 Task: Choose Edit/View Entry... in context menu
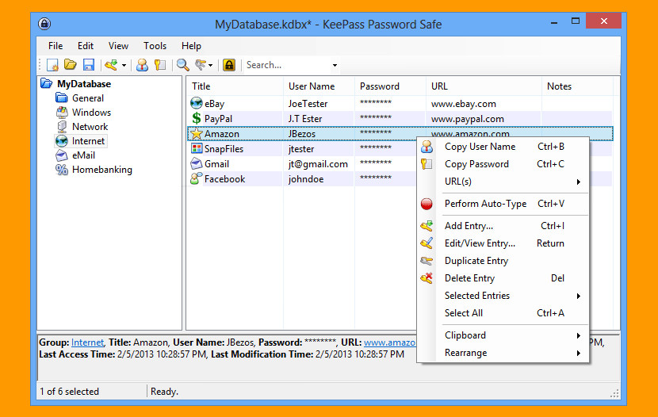click(503, 243)
